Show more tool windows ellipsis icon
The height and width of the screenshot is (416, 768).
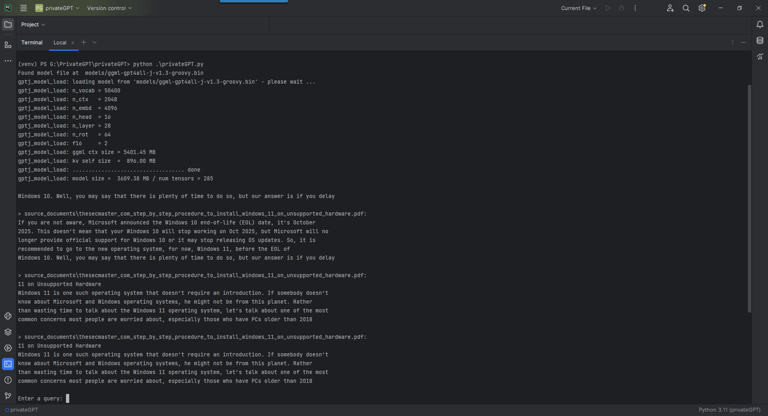pyautogui.click(x=8, y=61)
